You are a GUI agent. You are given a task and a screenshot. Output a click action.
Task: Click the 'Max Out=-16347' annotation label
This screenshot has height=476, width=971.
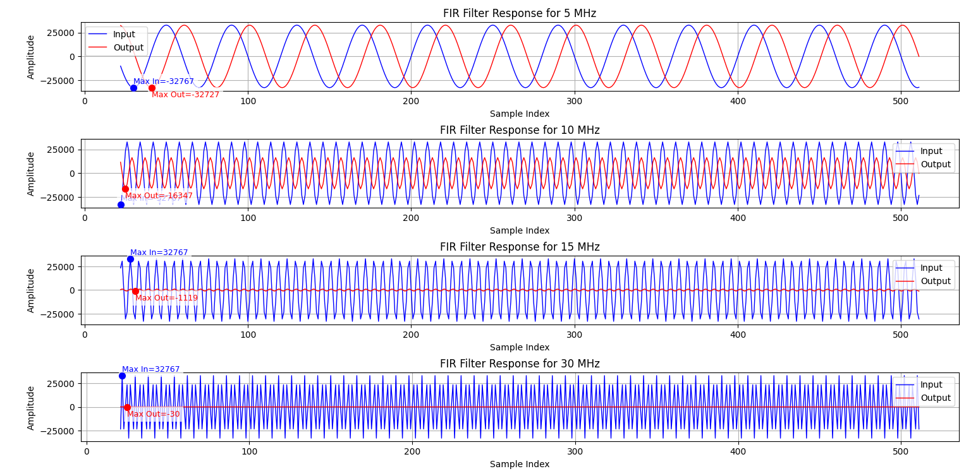[157, 195]
